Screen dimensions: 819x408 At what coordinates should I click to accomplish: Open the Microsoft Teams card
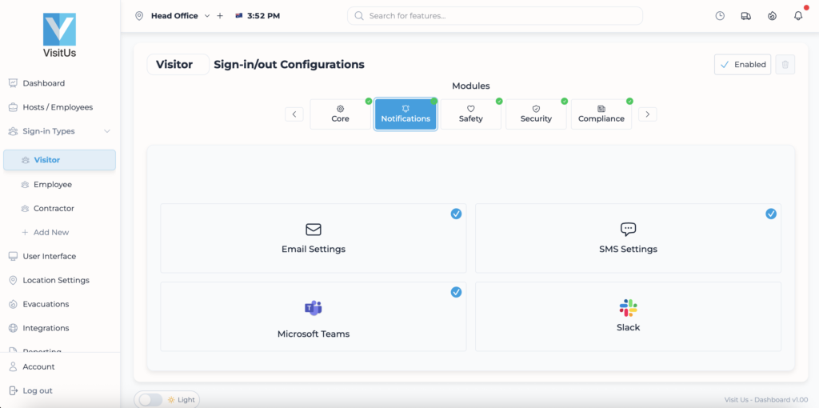313,316
